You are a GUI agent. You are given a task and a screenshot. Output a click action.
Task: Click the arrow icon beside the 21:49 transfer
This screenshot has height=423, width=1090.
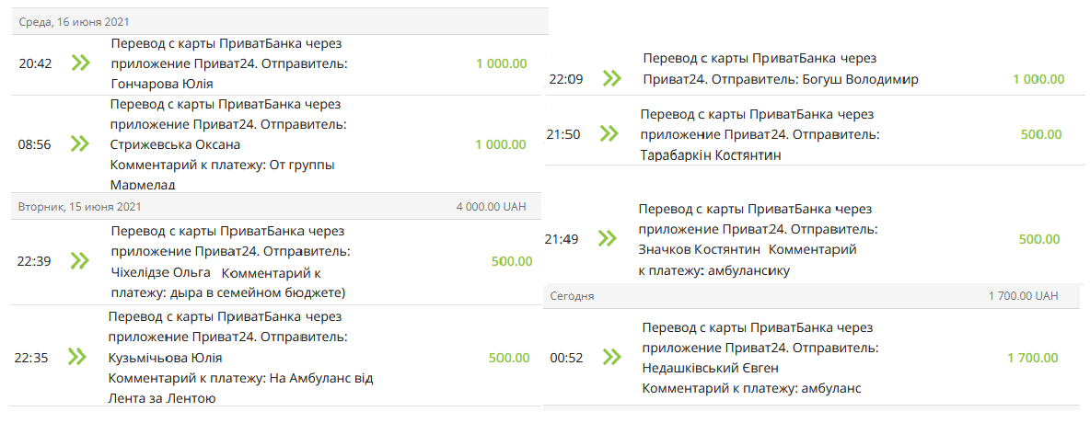point(607,238)
